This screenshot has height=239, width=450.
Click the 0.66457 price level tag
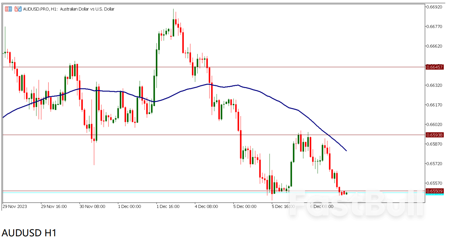(434, 67)
